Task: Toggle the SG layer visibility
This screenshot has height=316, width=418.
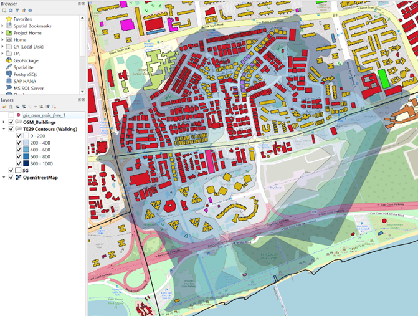Action: point(11,170)
